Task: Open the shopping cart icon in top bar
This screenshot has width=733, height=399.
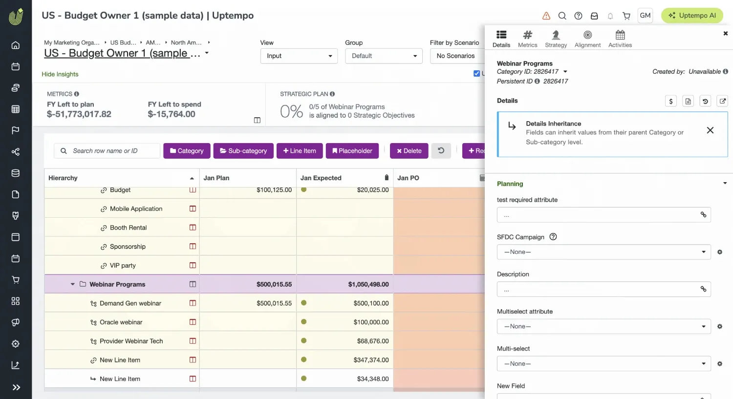Action: coord(626,16)
